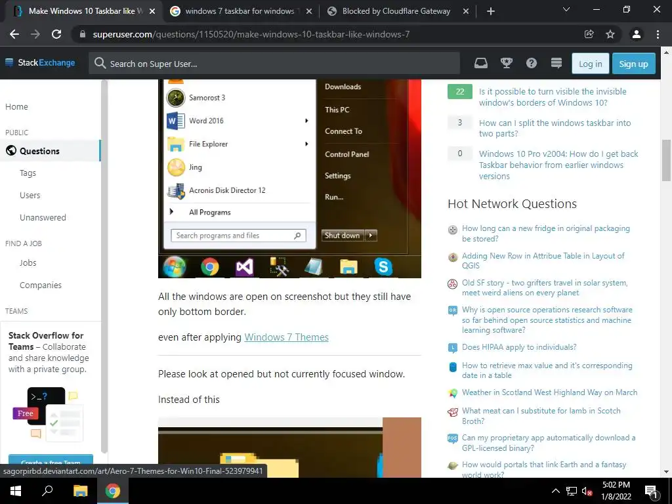Image resolution: width=672 pixels, height=504 pixels.
Task: Open tab search chevron in title bar
Action: (566, 9)
